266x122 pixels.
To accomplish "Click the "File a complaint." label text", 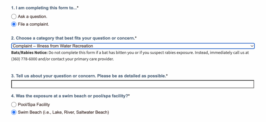I will (33, 24).
